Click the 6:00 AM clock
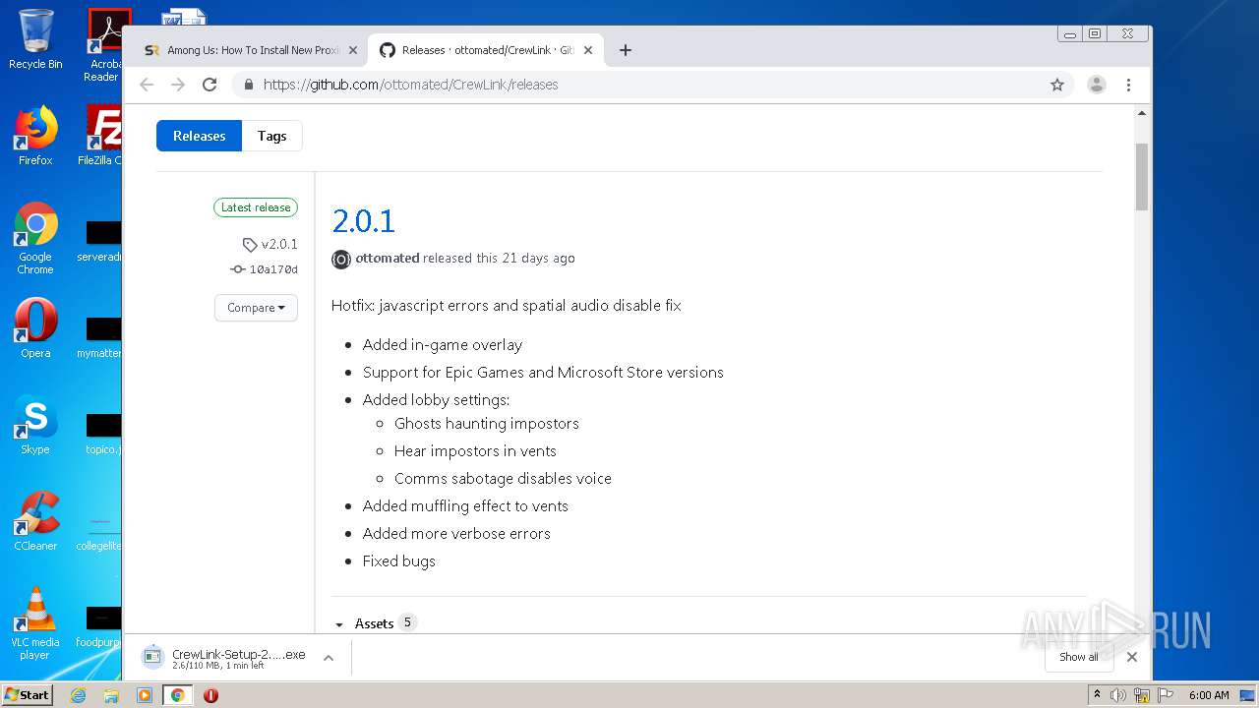The image size is (1259, 708). click(x=1209, y=695)
